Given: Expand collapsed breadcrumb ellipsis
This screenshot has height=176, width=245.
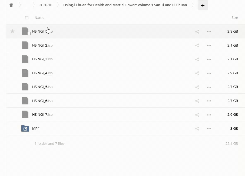Looking at the screenshot, I should click(x=27, y=6).
